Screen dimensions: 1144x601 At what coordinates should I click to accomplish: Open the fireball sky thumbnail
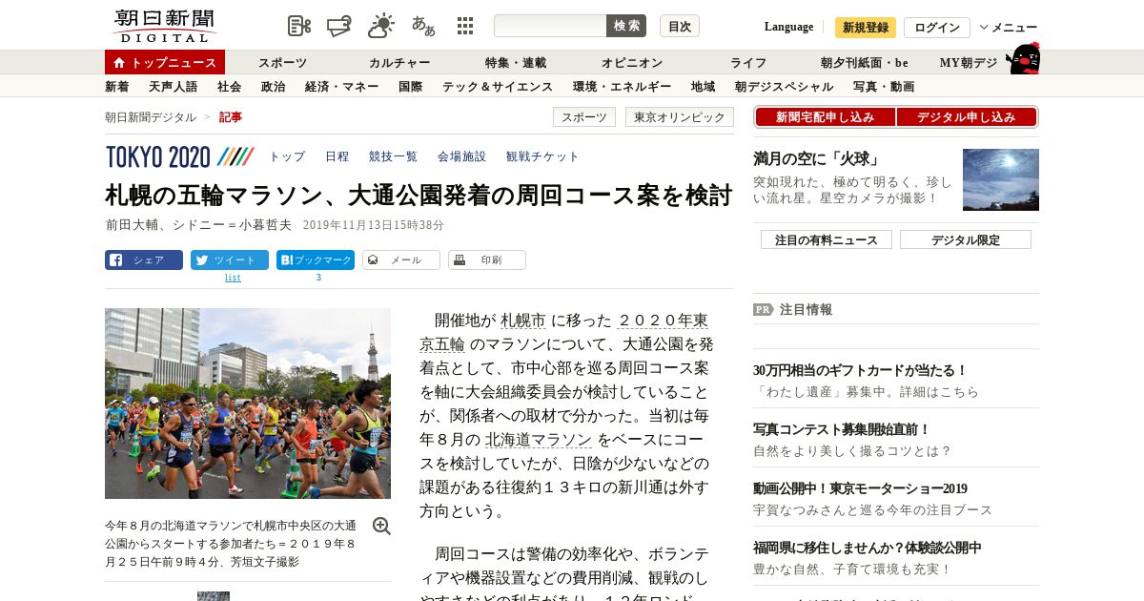pos(1001,179)
